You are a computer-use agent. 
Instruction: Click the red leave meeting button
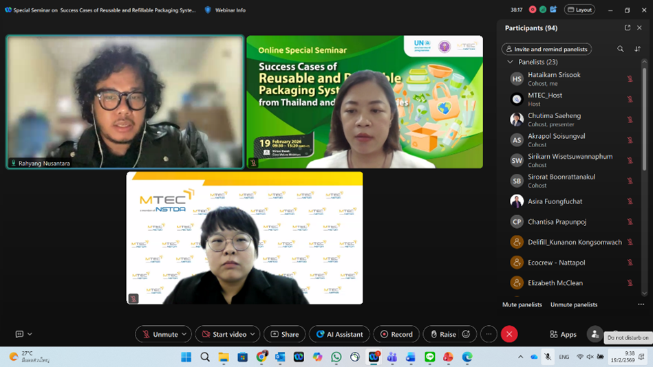click(509, 335)
